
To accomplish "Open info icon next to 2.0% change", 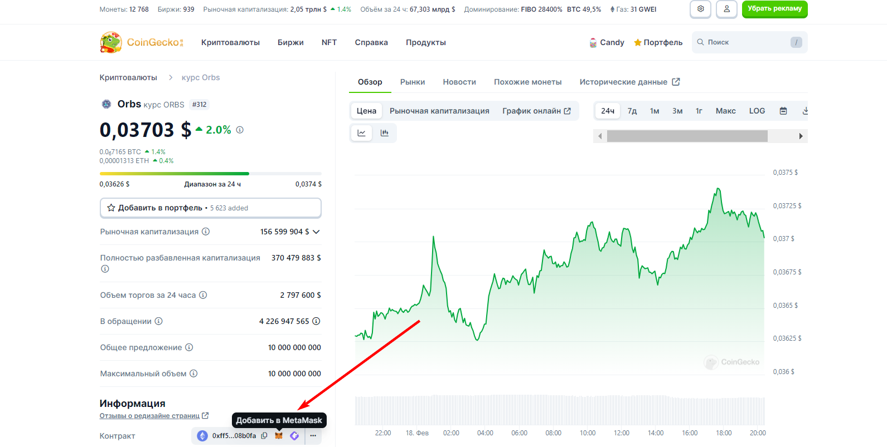I will tap(240, 130).
